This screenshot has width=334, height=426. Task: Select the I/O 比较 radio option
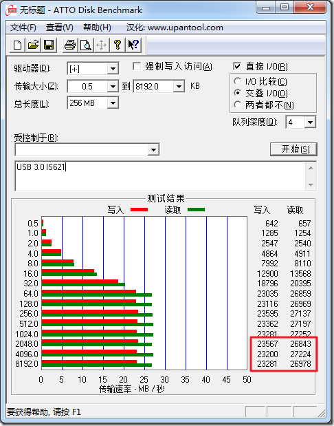tap(237, 81)
